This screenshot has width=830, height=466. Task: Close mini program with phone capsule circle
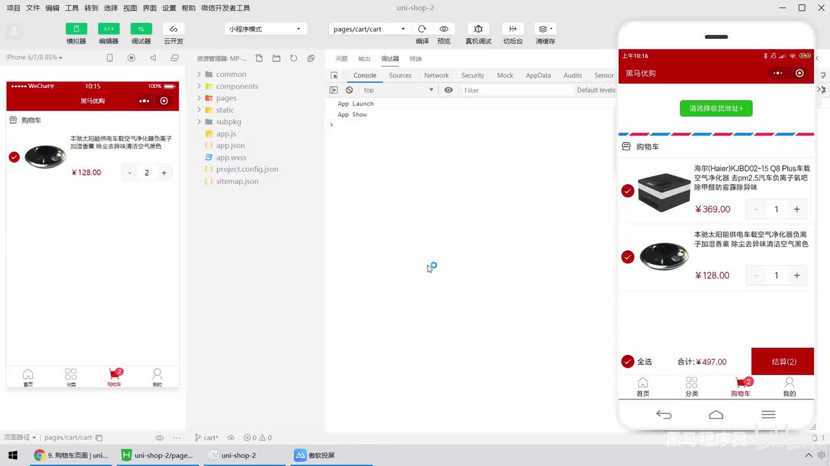point(800,73)
